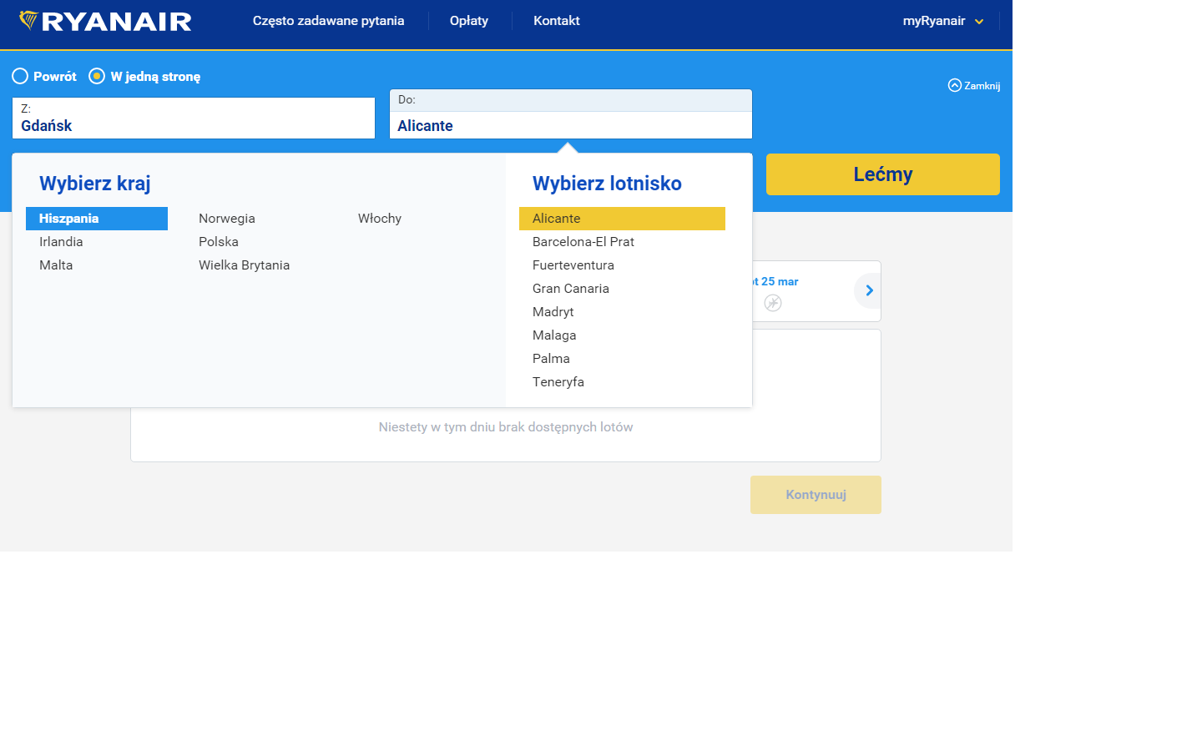
Task: Click the departure field showing Gdańsk
Action: click(x=194, y=118)
